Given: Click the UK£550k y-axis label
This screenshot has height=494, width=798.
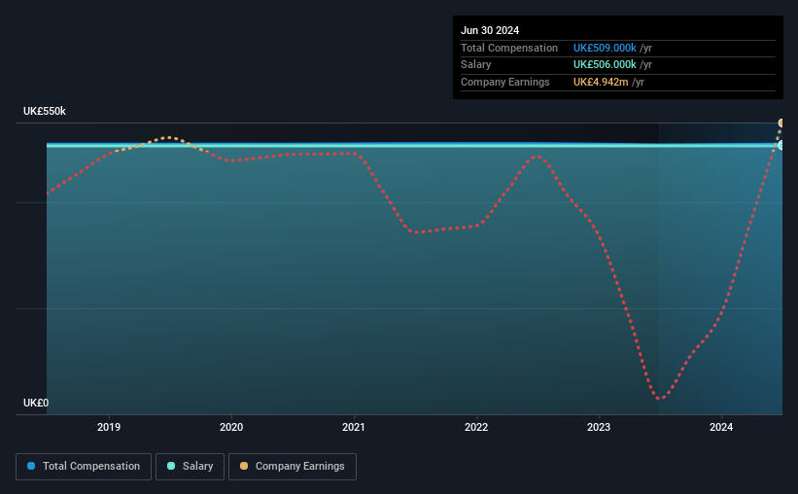Looking at the screenshot, I should 45,111.
